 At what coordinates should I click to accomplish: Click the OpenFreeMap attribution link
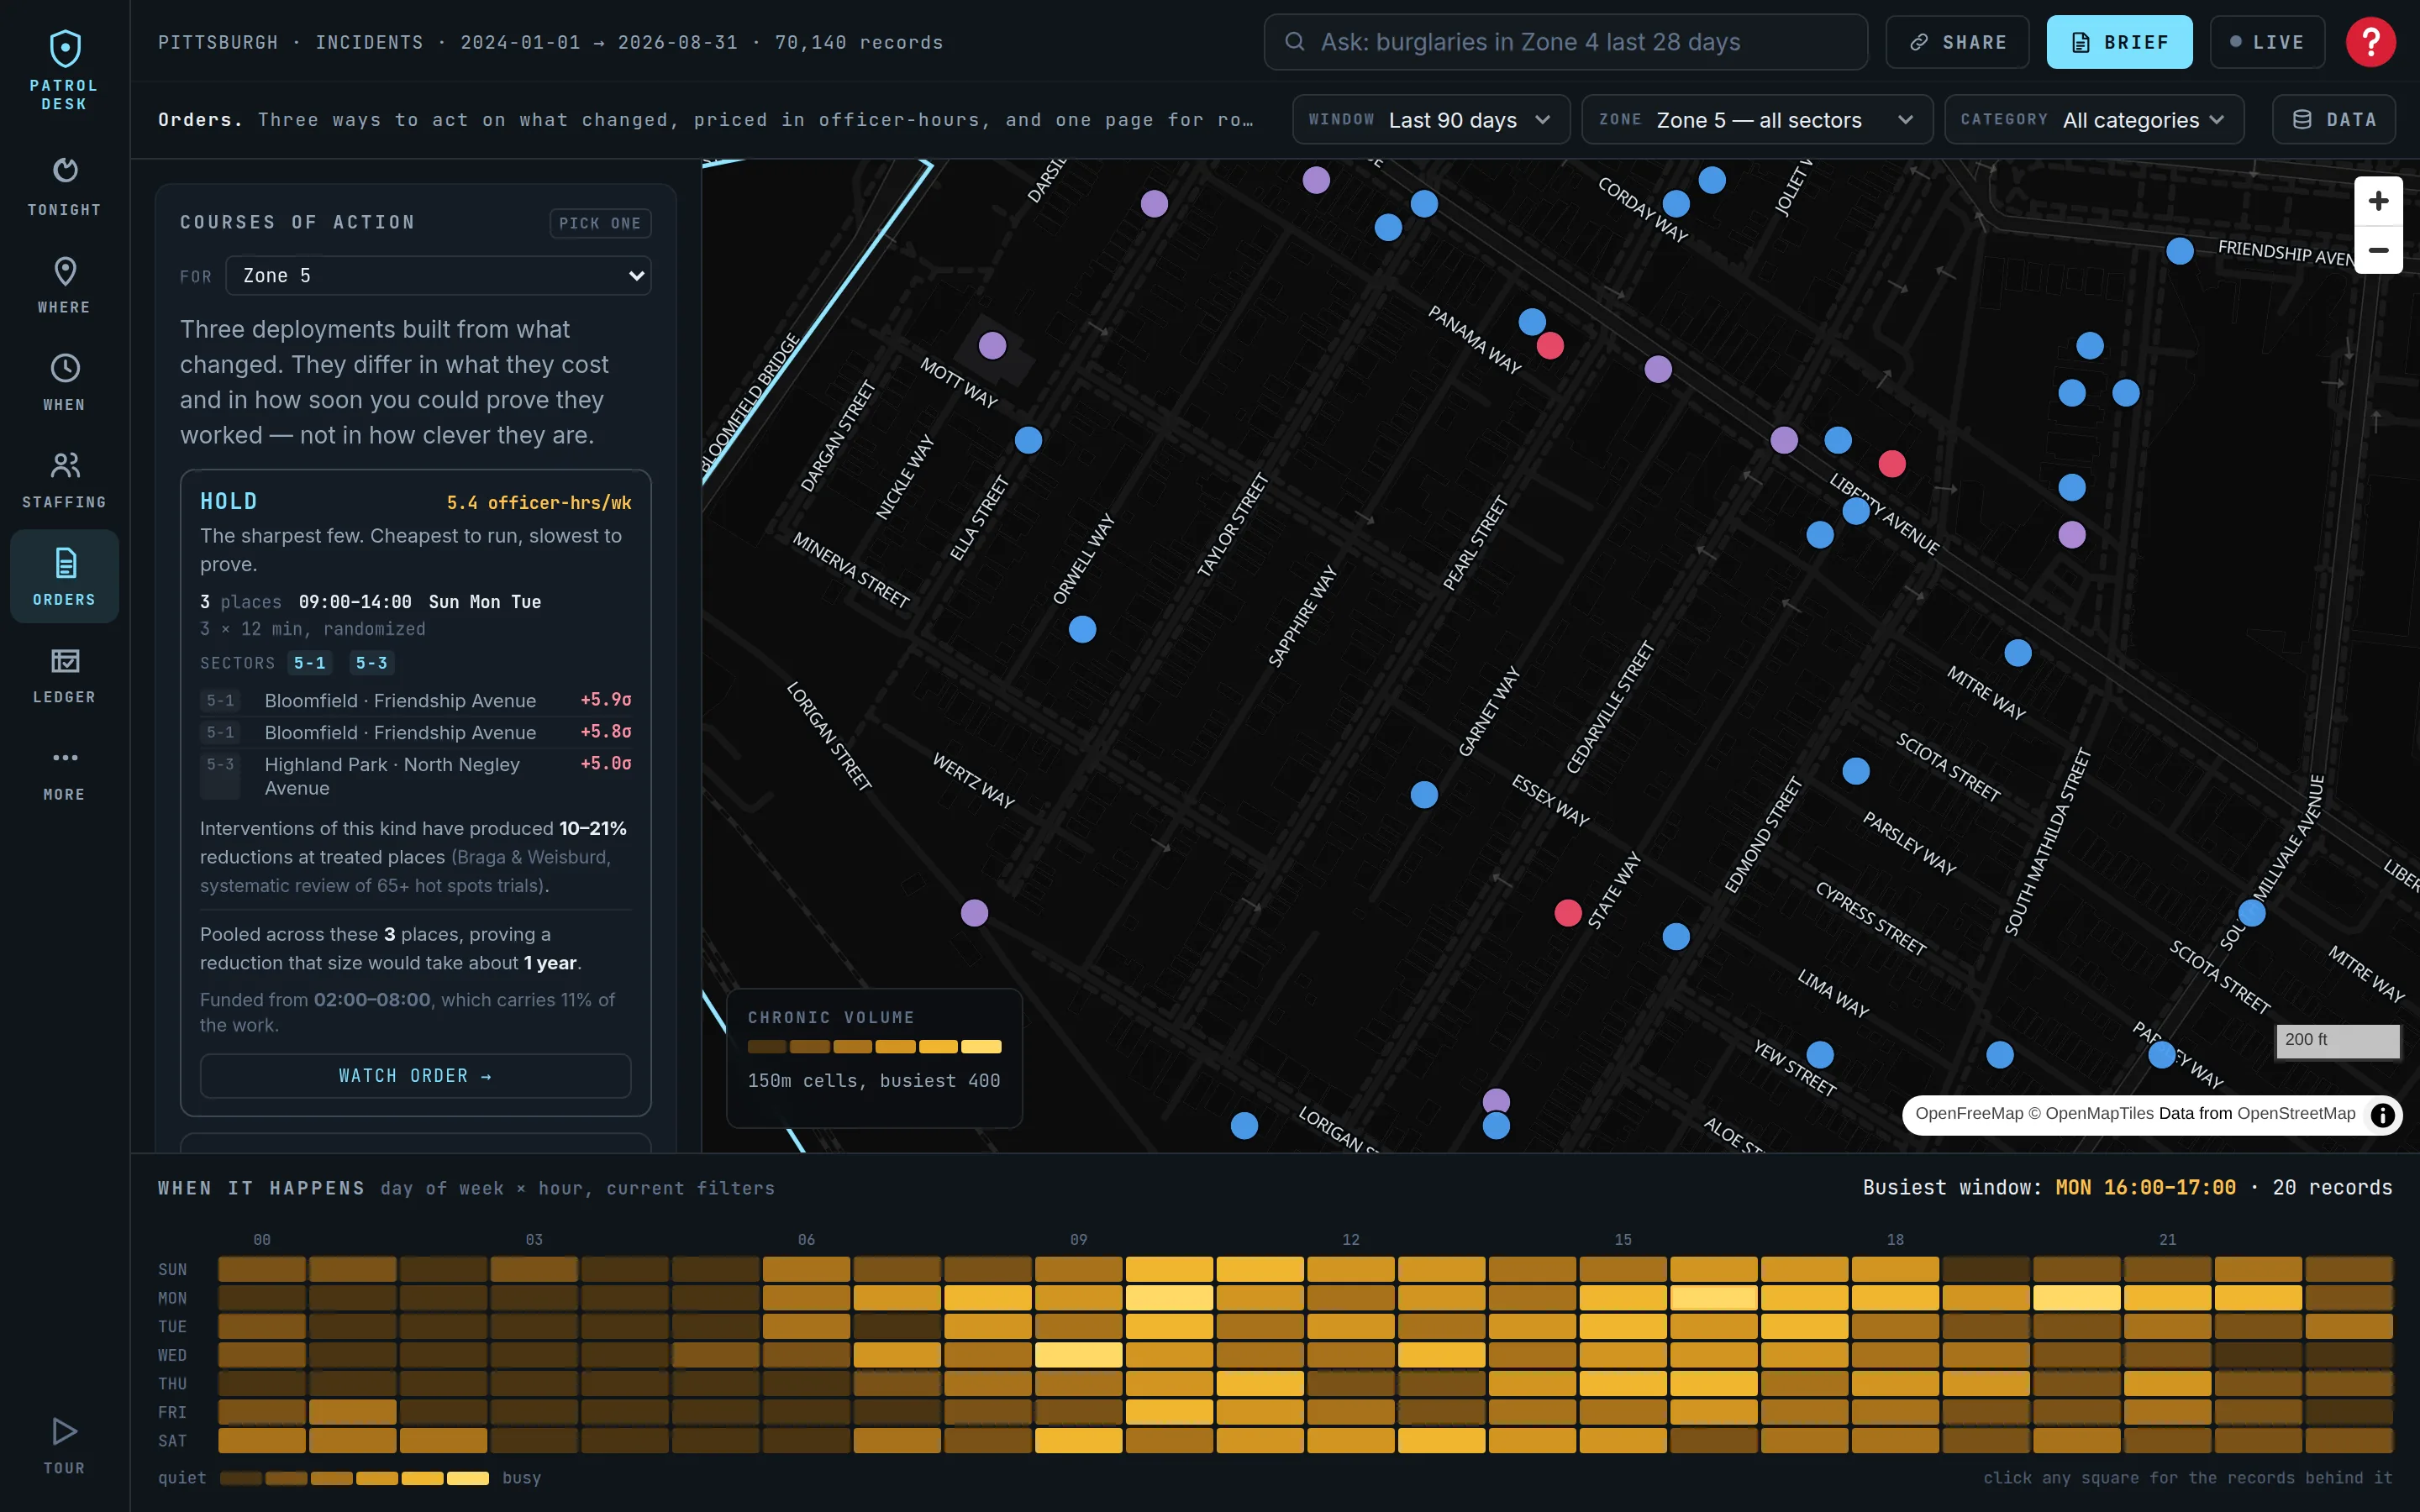pyautogui.click(x=1969, y=1114)
